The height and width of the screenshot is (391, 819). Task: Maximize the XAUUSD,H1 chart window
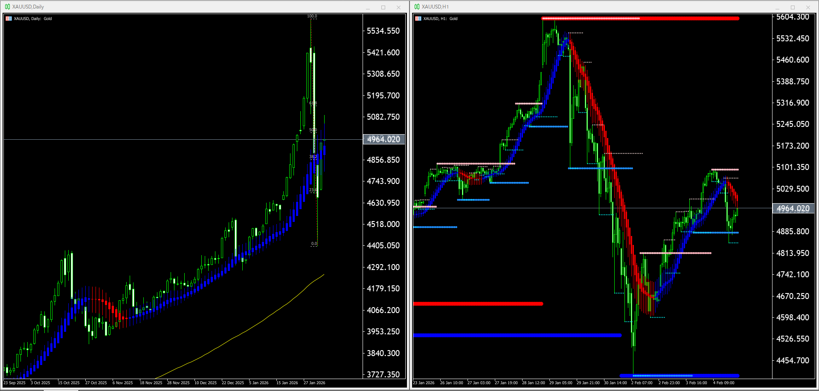[x=793, y=7]
